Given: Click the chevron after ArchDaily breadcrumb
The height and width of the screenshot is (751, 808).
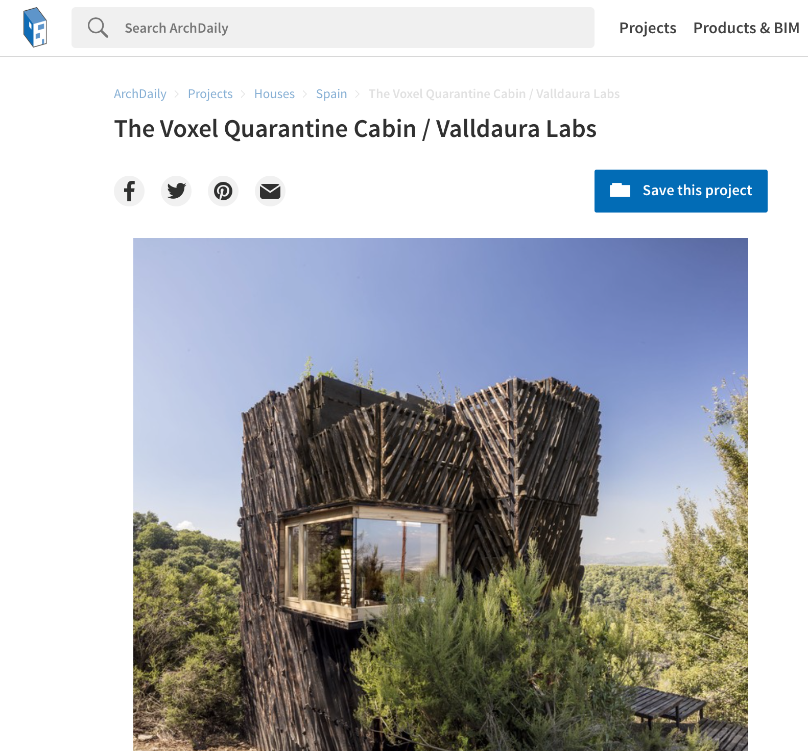Looking at the screenshot, I should [177, 94].
